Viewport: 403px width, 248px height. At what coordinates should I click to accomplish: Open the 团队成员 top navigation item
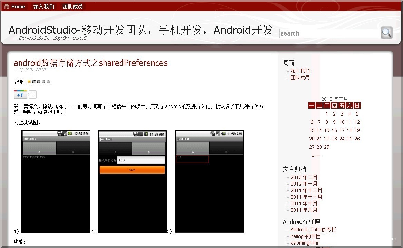72,7
